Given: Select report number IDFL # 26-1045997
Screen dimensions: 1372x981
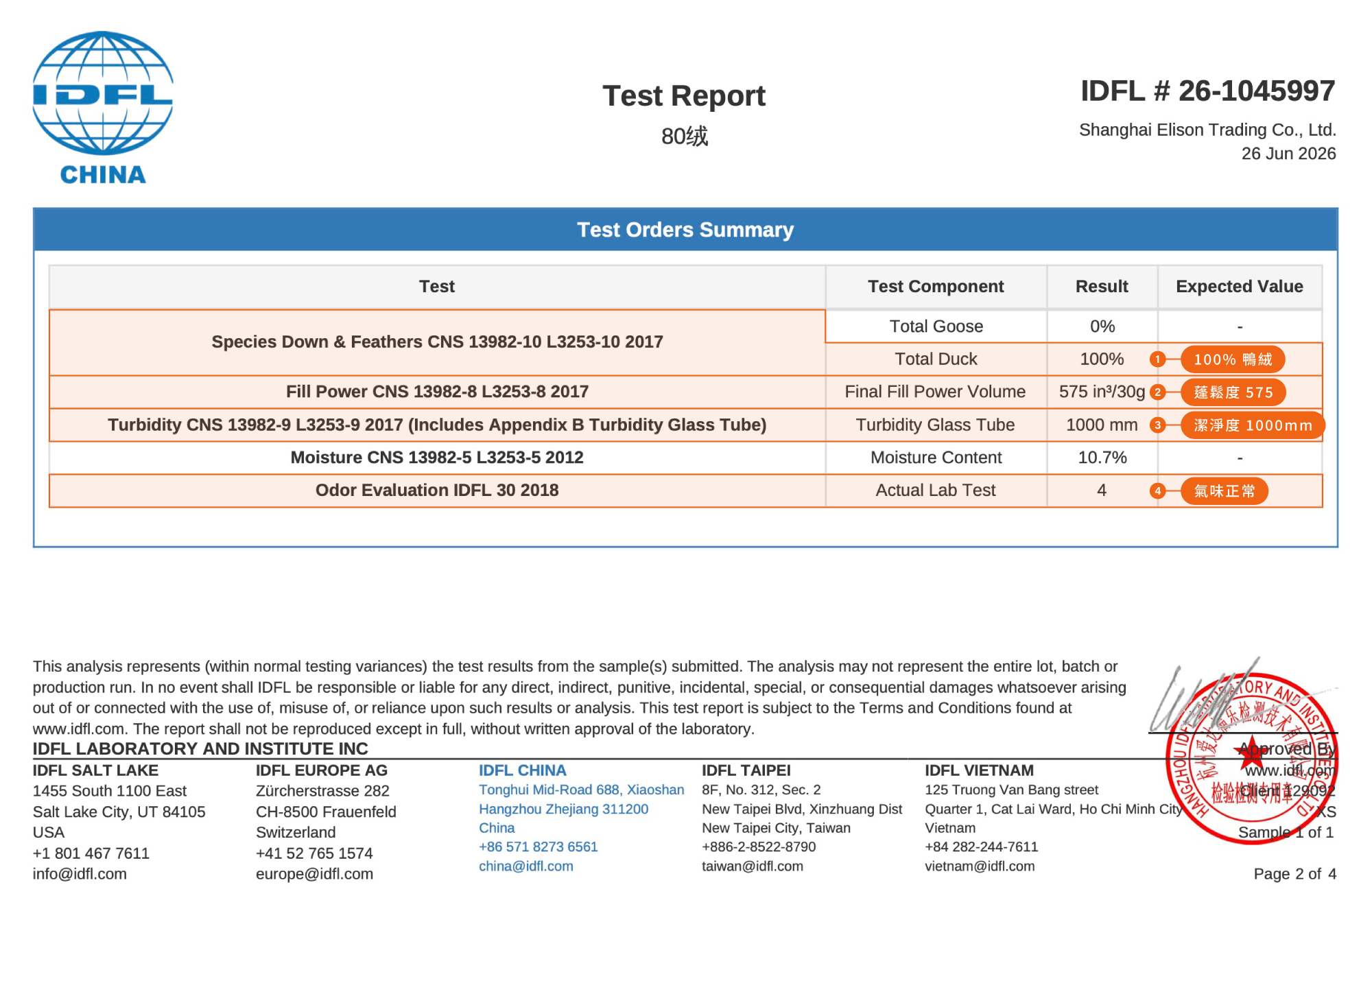Looking at the screenshot, I should tap(1208, 91).
